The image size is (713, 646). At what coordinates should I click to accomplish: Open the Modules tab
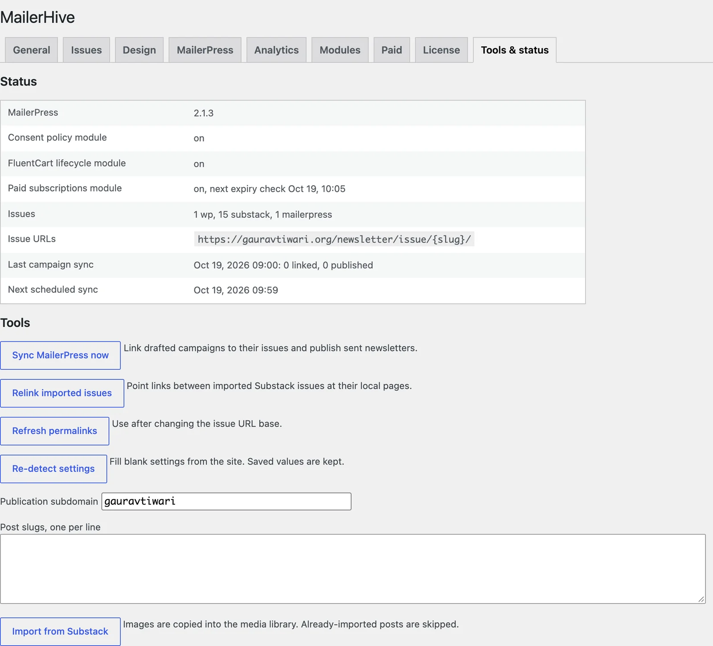click(340, 50)
